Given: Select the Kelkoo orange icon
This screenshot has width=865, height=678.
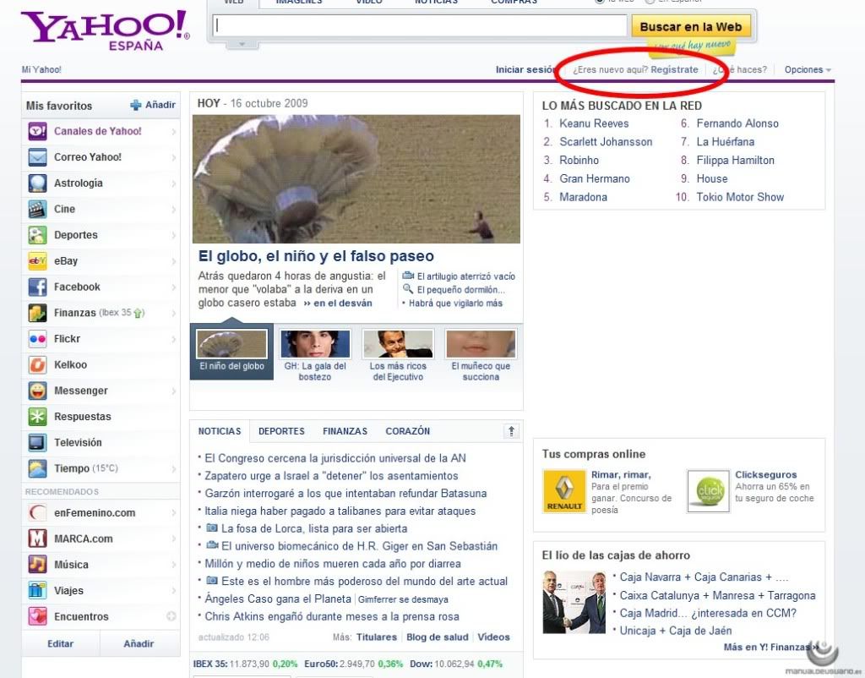Looking at the screenshot, I should [37, 365].
